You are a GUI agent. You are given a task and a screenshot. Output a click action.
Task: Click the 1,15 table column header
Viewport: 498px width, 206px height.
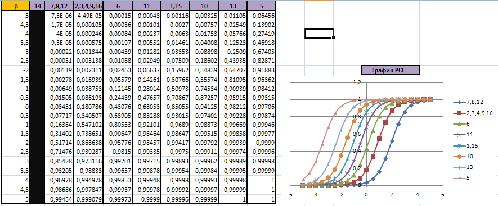pyautogui.click(x=175, y=6)
